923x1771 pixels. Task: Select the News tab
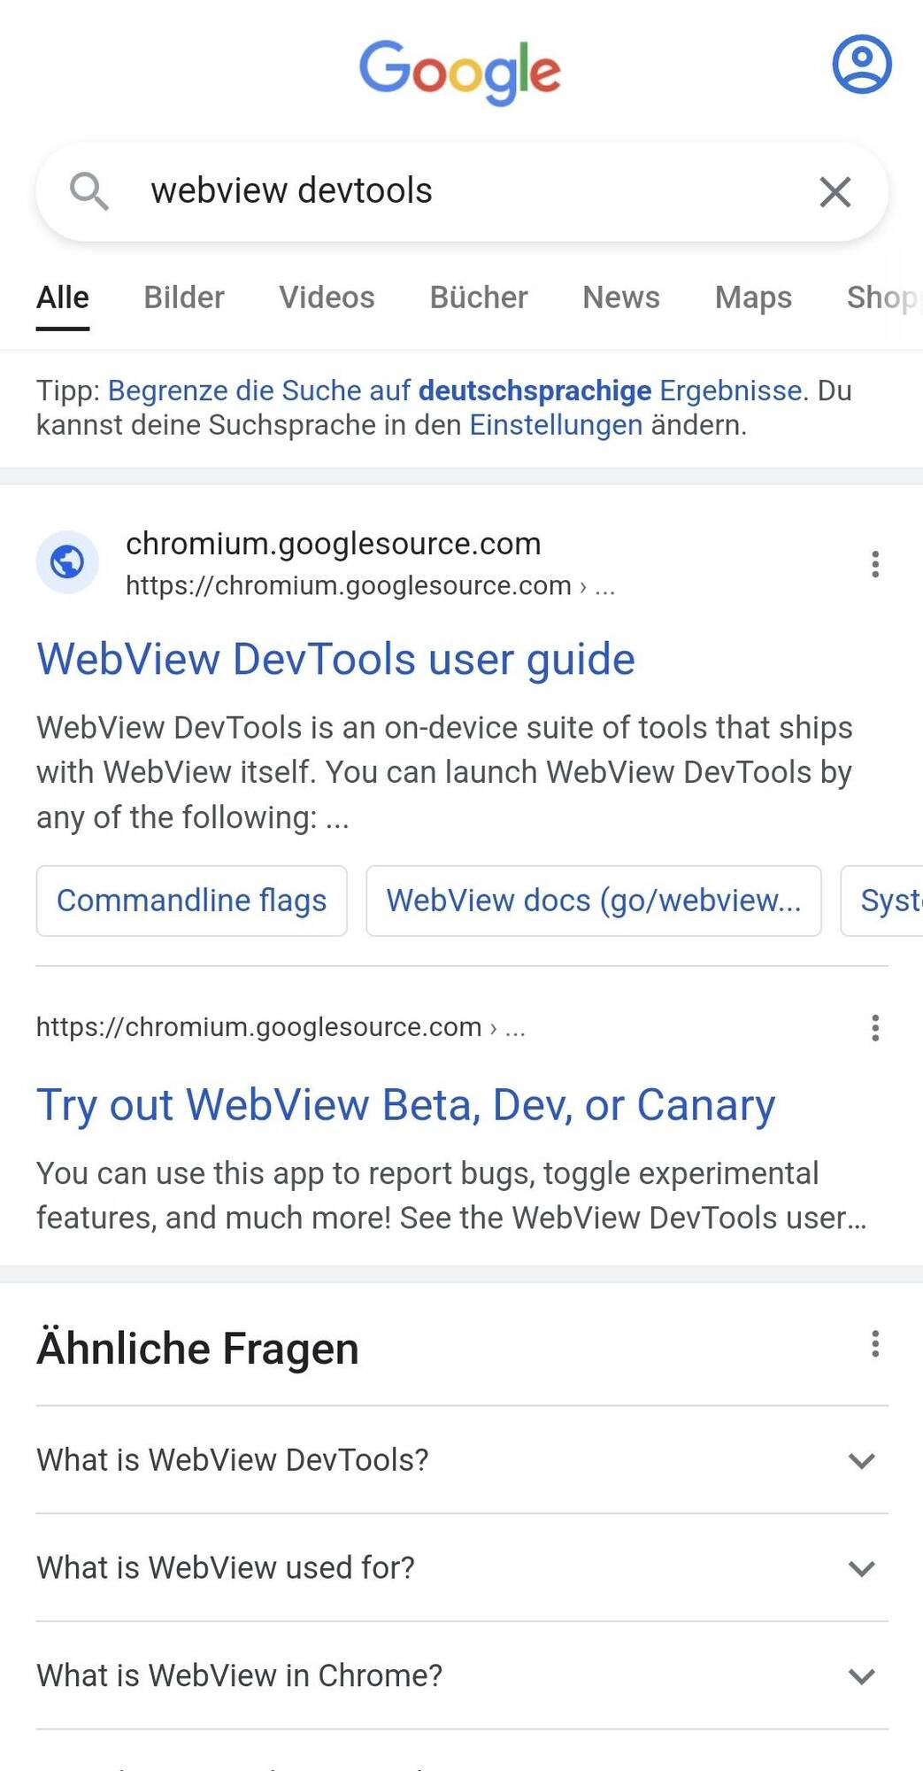[x=620, y=298]
